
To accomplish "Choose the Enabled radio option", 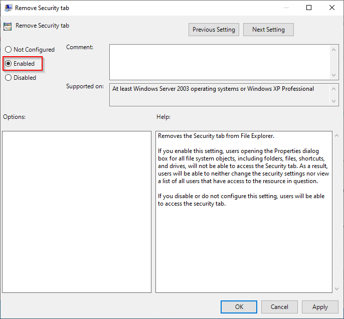I will click(x=8, y=64).
